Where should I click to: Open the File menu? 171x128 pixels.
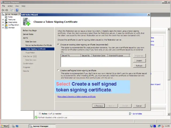click(x=3, y=6)
